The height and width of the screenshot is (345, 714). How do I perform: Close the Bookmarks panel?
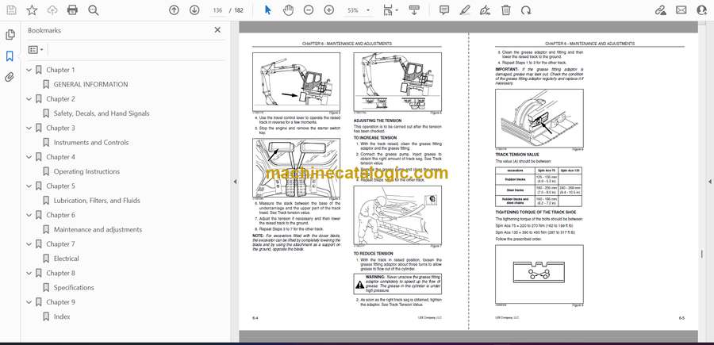pyautogui.click(x=217, y=30)
